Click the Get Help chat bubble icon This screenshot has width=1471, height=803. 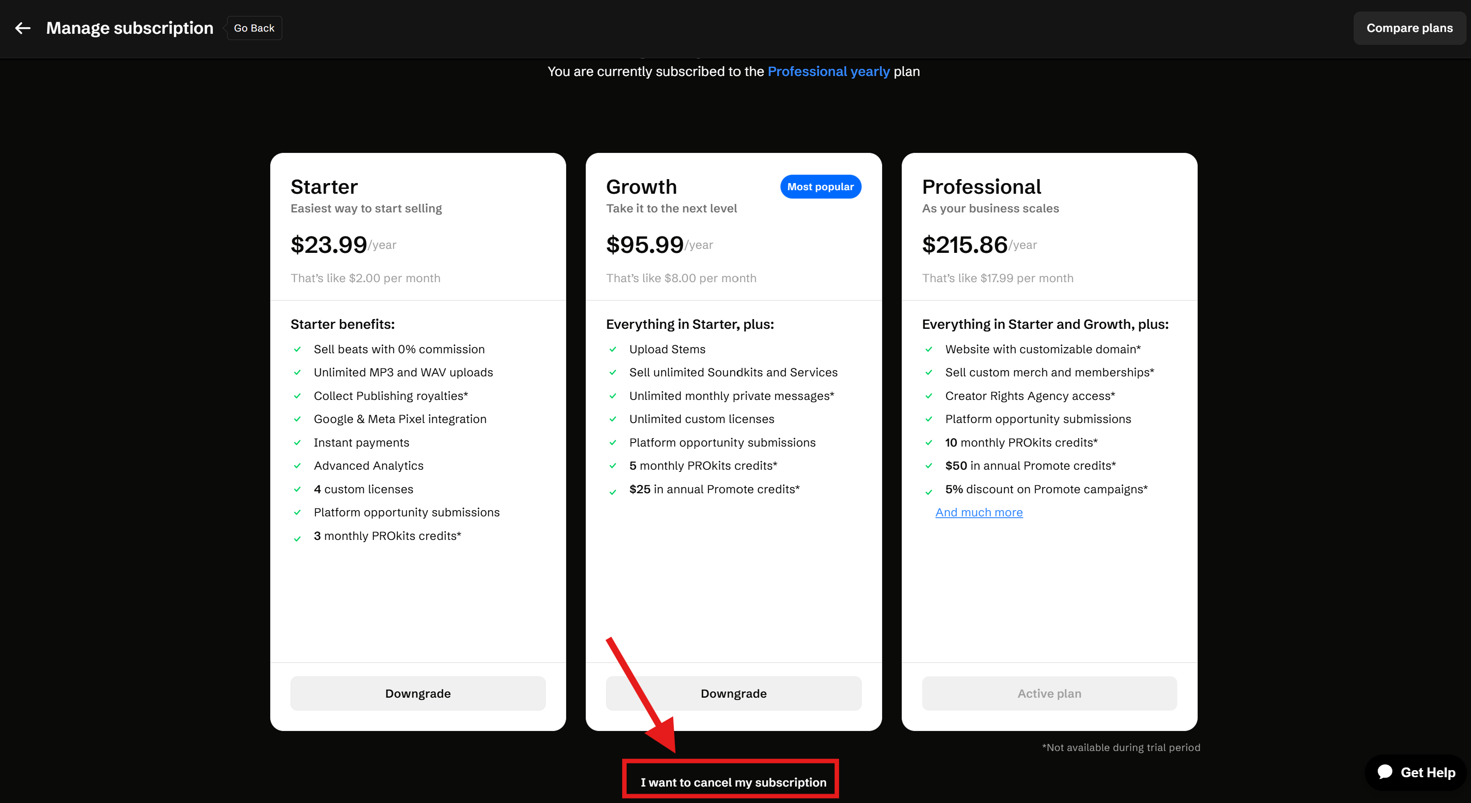coord(1385,772)
